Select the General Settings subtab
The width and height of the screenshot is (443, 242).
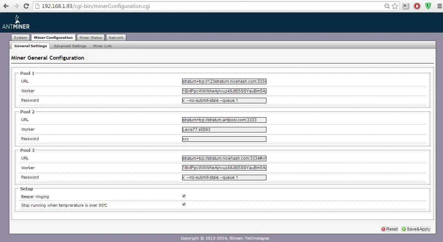pos(31,46)
